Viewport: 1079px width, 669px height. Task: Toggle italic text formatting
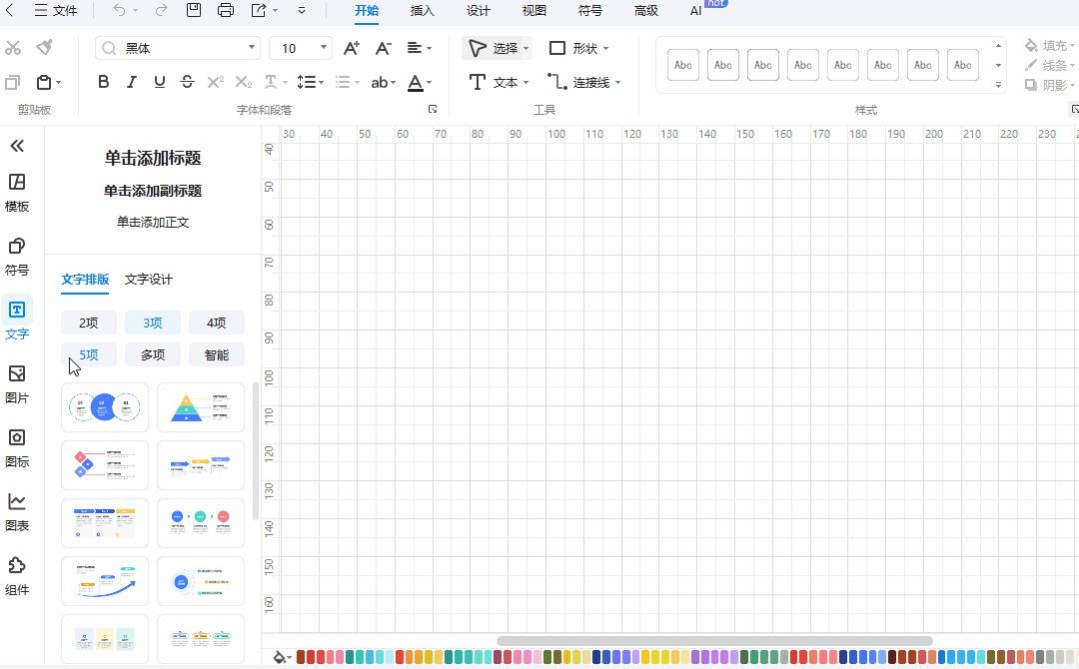[131, 82]
